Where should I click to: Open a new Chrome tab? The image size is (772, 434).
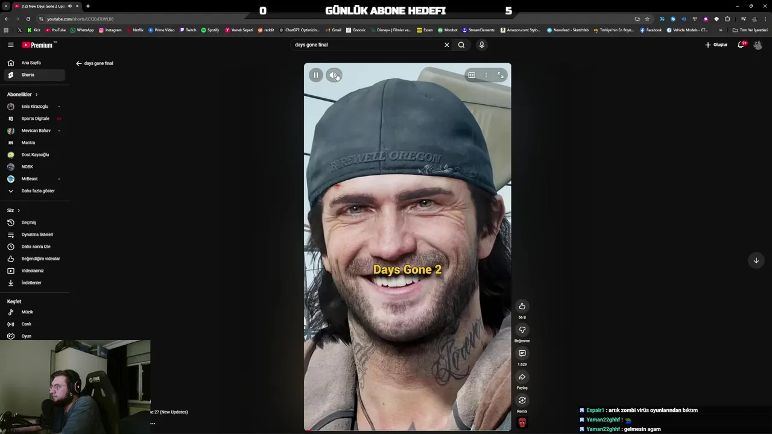[87, 6]
